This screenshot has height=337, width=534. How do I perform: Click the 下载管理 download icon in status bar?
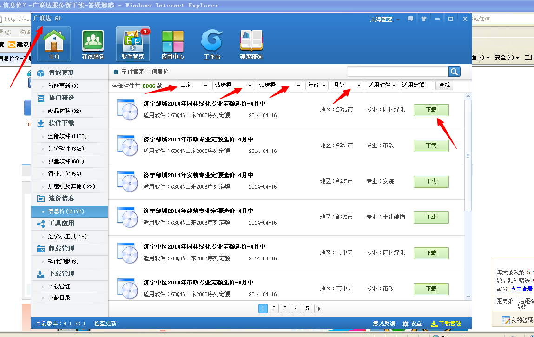[434, 324]
